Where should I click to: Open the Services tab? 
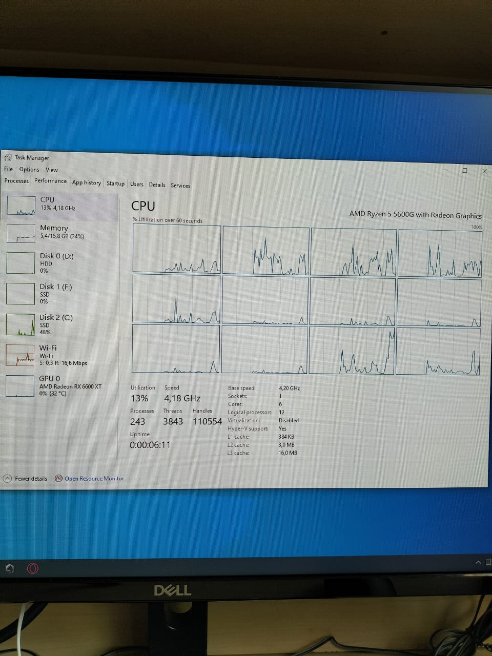pyautogui.click(x=180, y=186)
